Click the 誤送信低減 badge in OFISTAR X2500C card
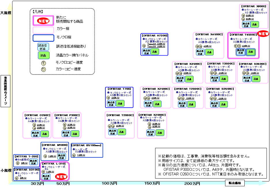The width and height of the screenshot is (270, 188). pyautogui.click(x=148, y=104)
